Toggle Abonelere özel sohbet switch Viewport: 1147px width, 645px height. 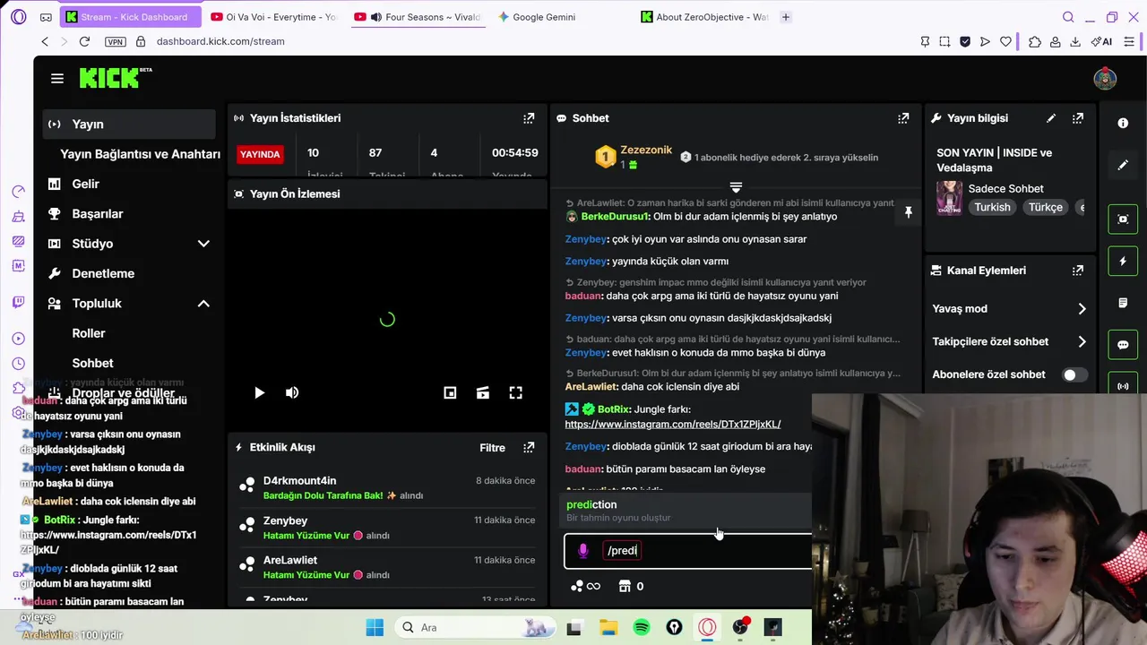click(x=1074, y=374)
